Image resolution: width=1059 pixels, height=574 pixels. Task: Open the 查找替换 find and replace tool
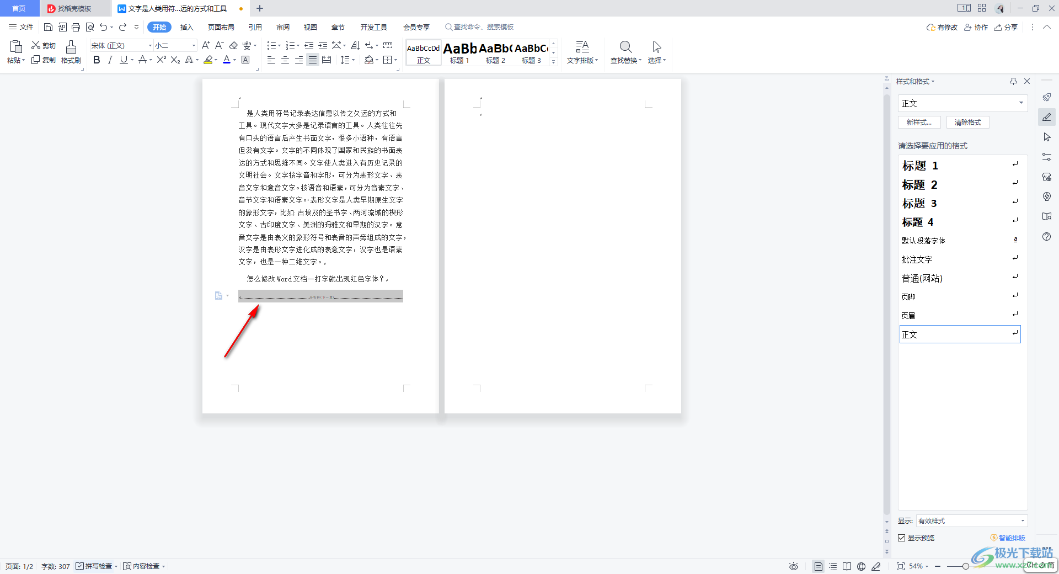coord(625,52)
